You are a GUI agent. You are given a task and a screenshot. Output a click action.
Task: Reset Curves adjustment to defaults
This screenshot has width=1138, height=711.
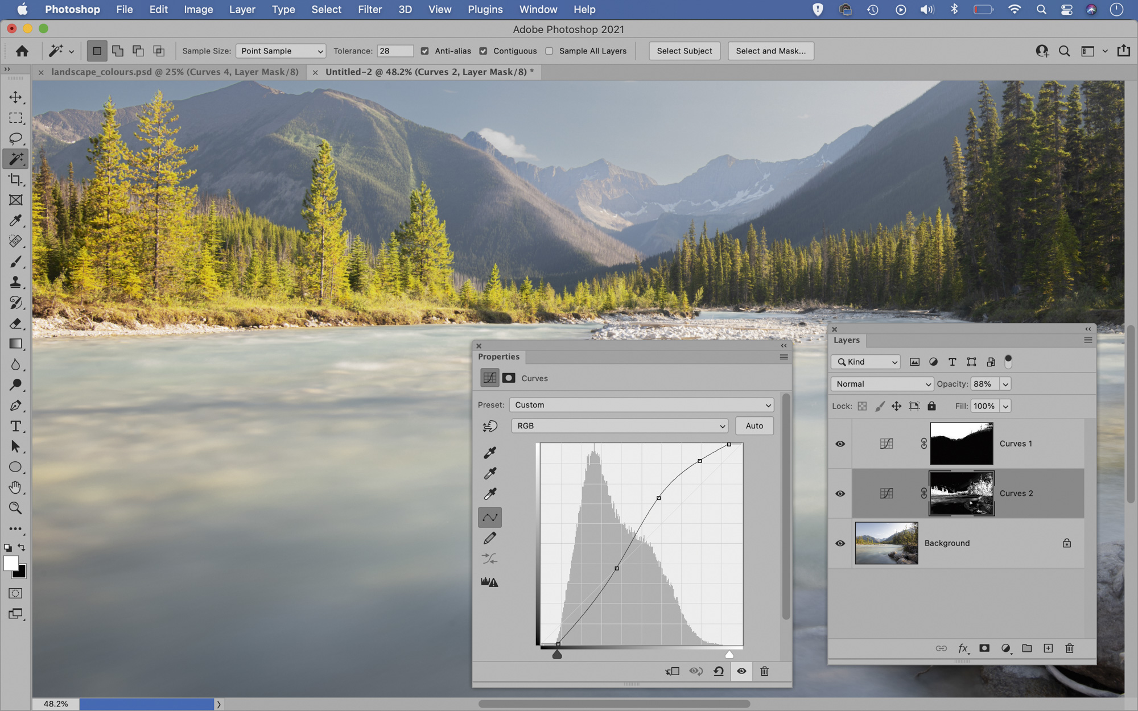coord(719,671)
